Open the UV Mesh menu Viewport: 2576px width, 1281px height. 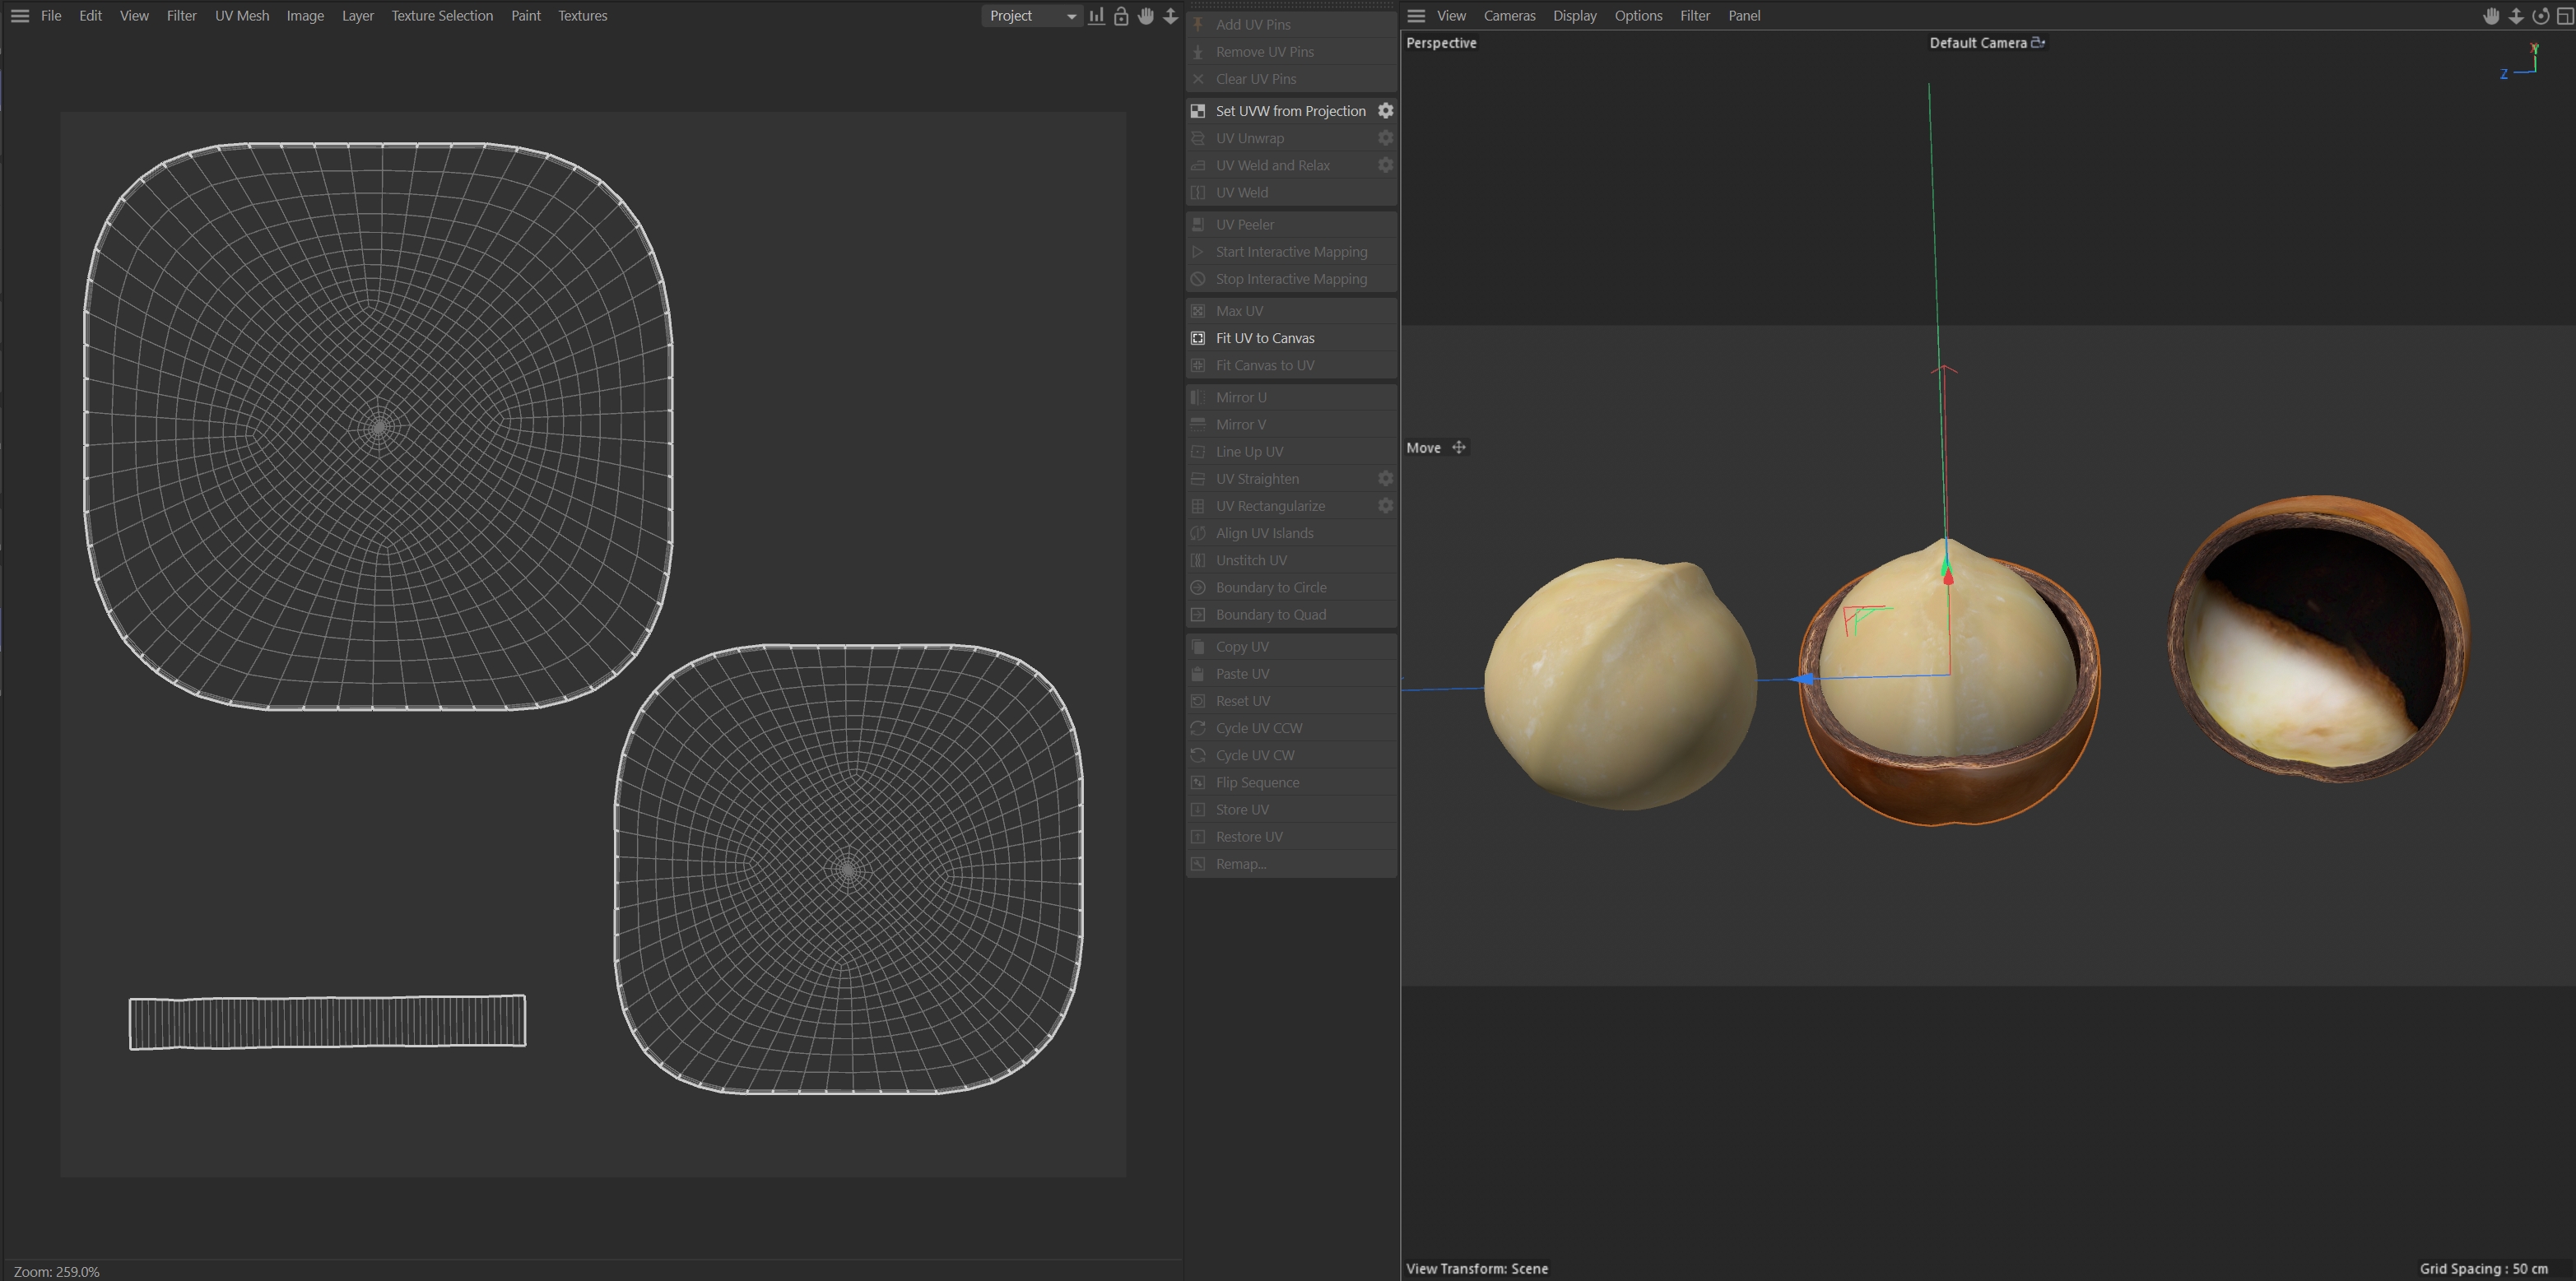click(242, 16)
